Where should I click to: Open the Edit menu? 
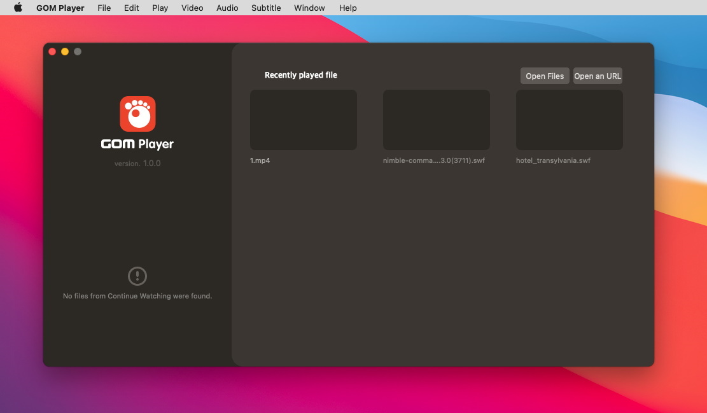point(131,8)
